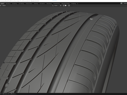Switch to the Geometry Nodes workspace
The height and width of the screenshot is (95, 127).
pyautogui.click(x=66, y=4)
